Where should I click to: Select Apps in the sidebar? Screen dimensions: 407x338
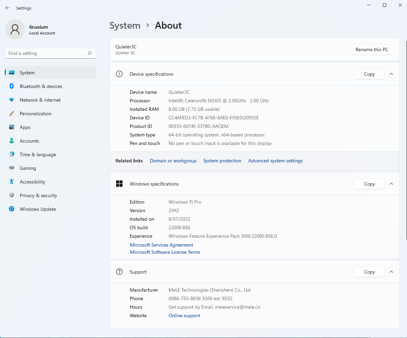pos(50,127)
